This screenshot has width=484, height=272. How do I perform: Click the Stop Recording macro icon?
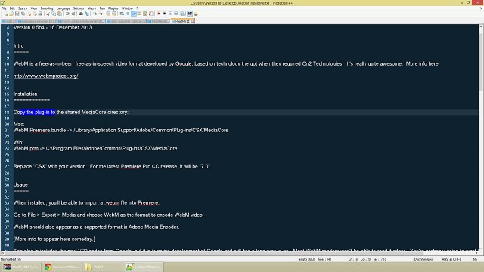pyautogui.click(x=164, y=14)
